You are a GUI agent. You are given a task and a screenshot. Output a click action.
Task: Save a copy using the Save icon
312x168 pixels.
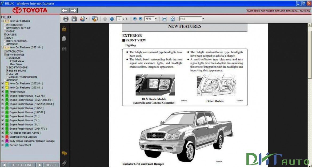click(x=74, y=19)
